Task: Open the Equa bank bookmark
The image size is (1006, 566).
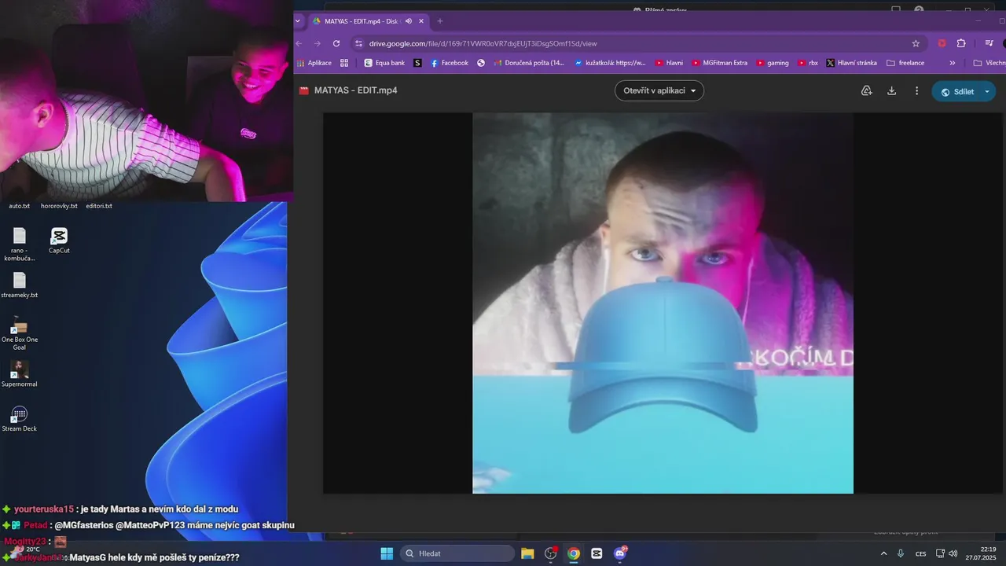Action: click(x=384, y=63)
